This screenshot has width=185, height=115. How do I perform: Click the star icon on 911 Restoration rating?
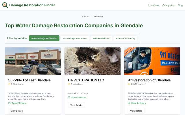129,84
